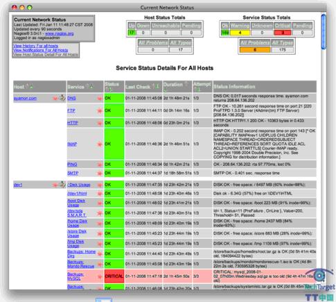Click host All Problems header

coord(153,42)
